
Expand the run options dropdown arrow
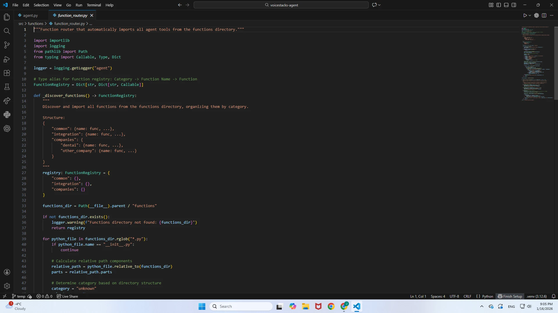click(x=530, y=15)
